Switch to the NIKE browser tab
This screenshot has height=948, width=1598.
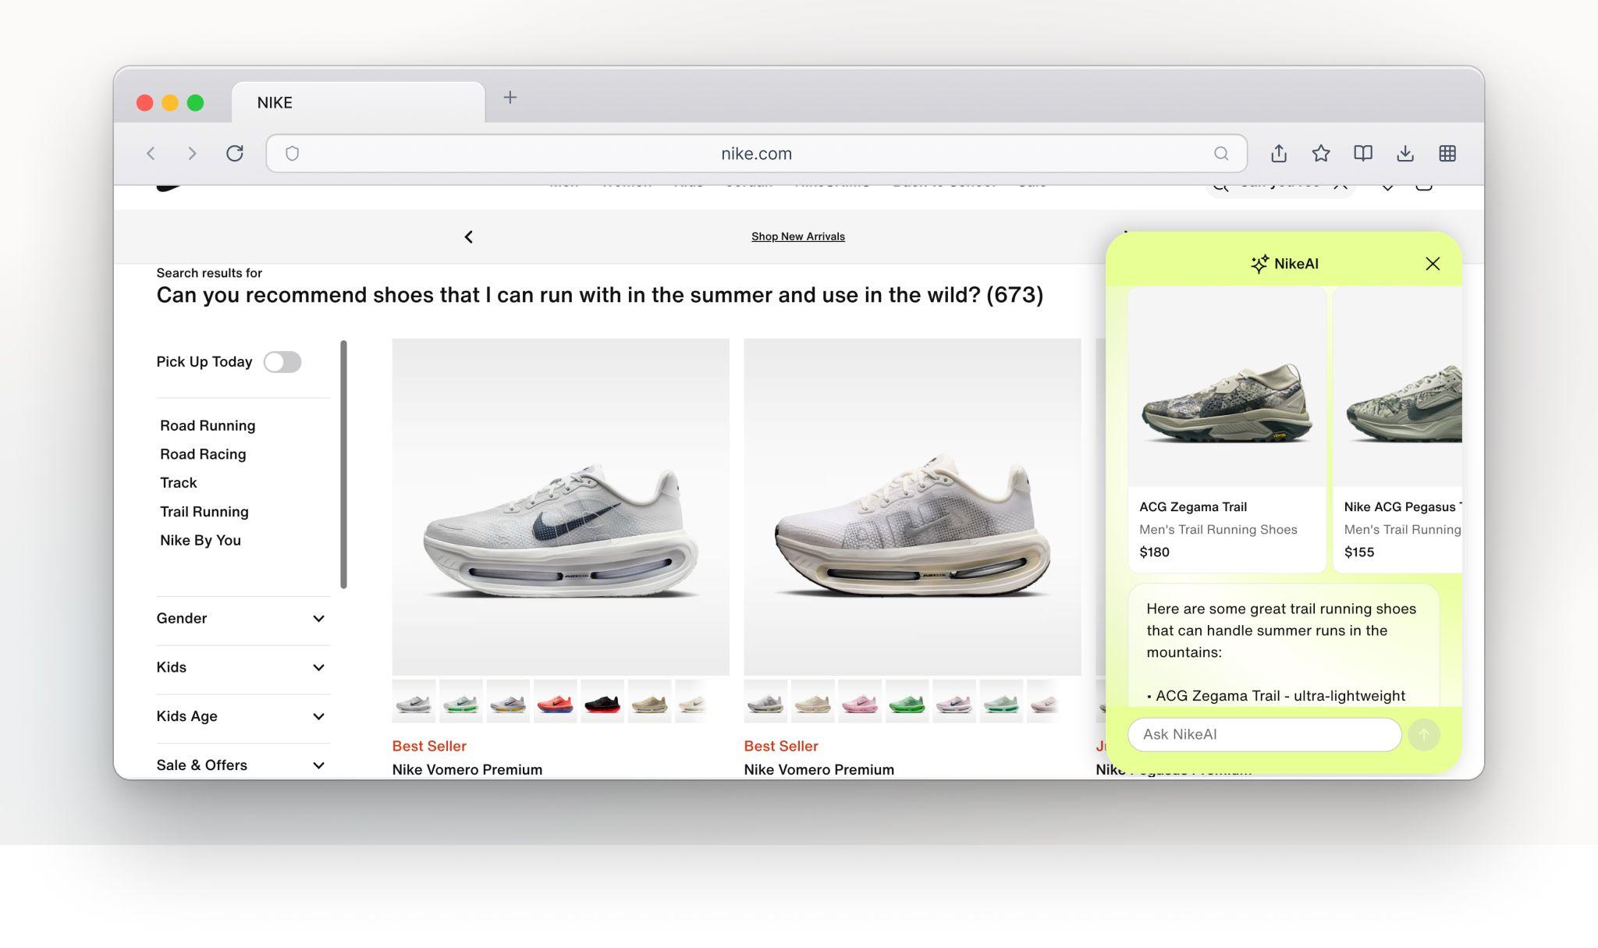[x=358, y=102]
